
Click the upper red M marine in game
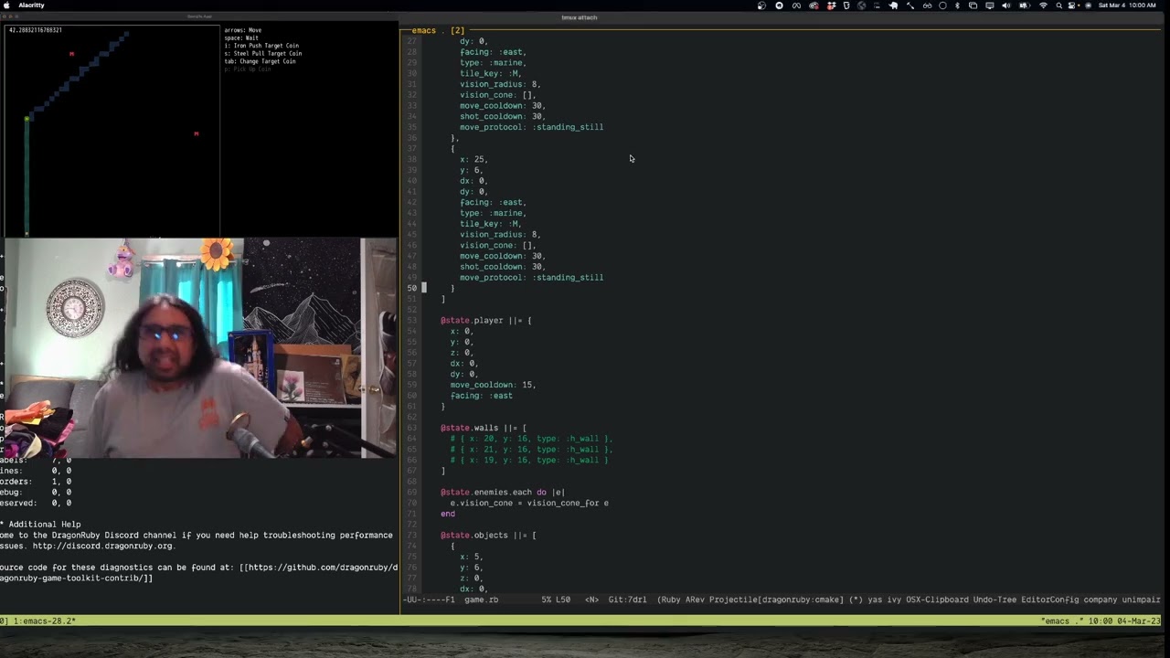point(71,54)
